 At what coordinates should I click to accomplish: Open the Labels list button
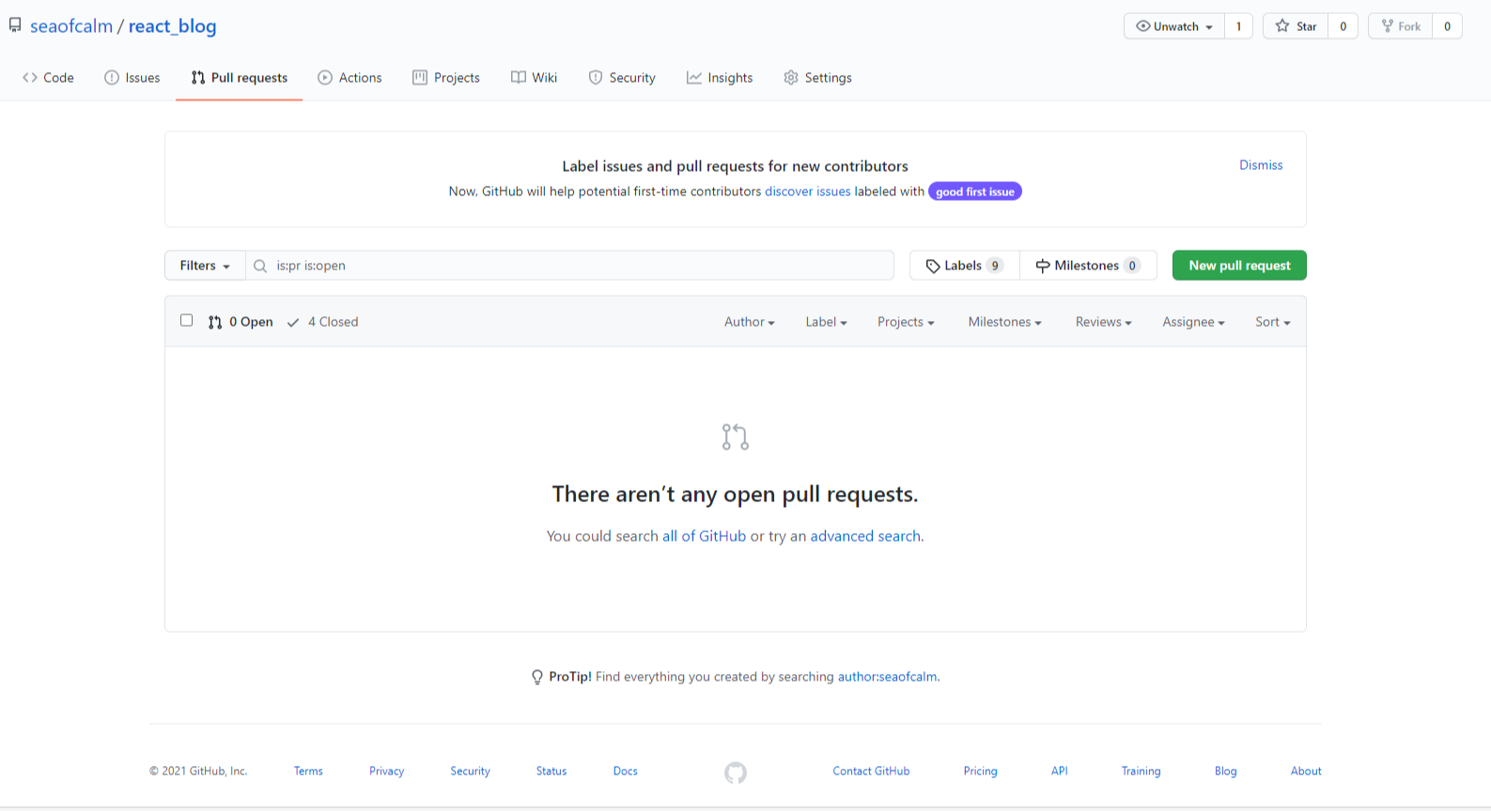964,266
